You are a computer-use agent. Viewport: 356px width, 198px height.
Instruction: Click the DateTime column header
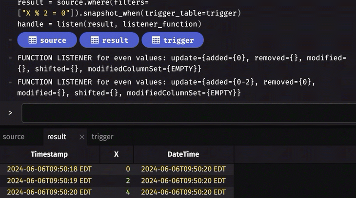[x=183, y=154]
